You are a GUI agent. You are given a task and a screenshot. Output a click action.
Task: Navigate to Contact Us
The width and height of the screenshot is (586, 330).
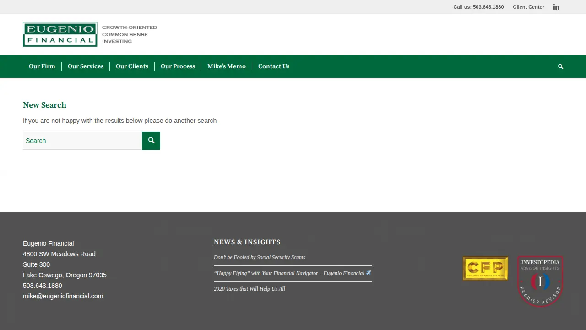pyautogui.click(x=274, y=66)
